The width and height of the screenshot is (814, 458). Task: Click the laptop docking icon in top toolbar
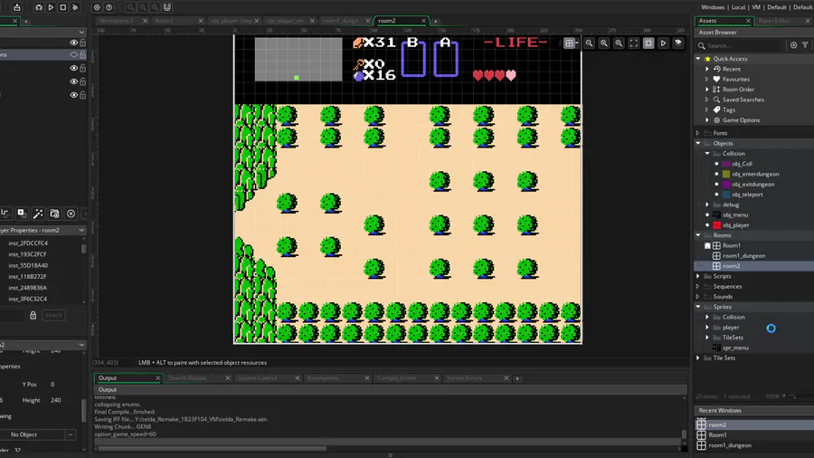pos(167,7)
